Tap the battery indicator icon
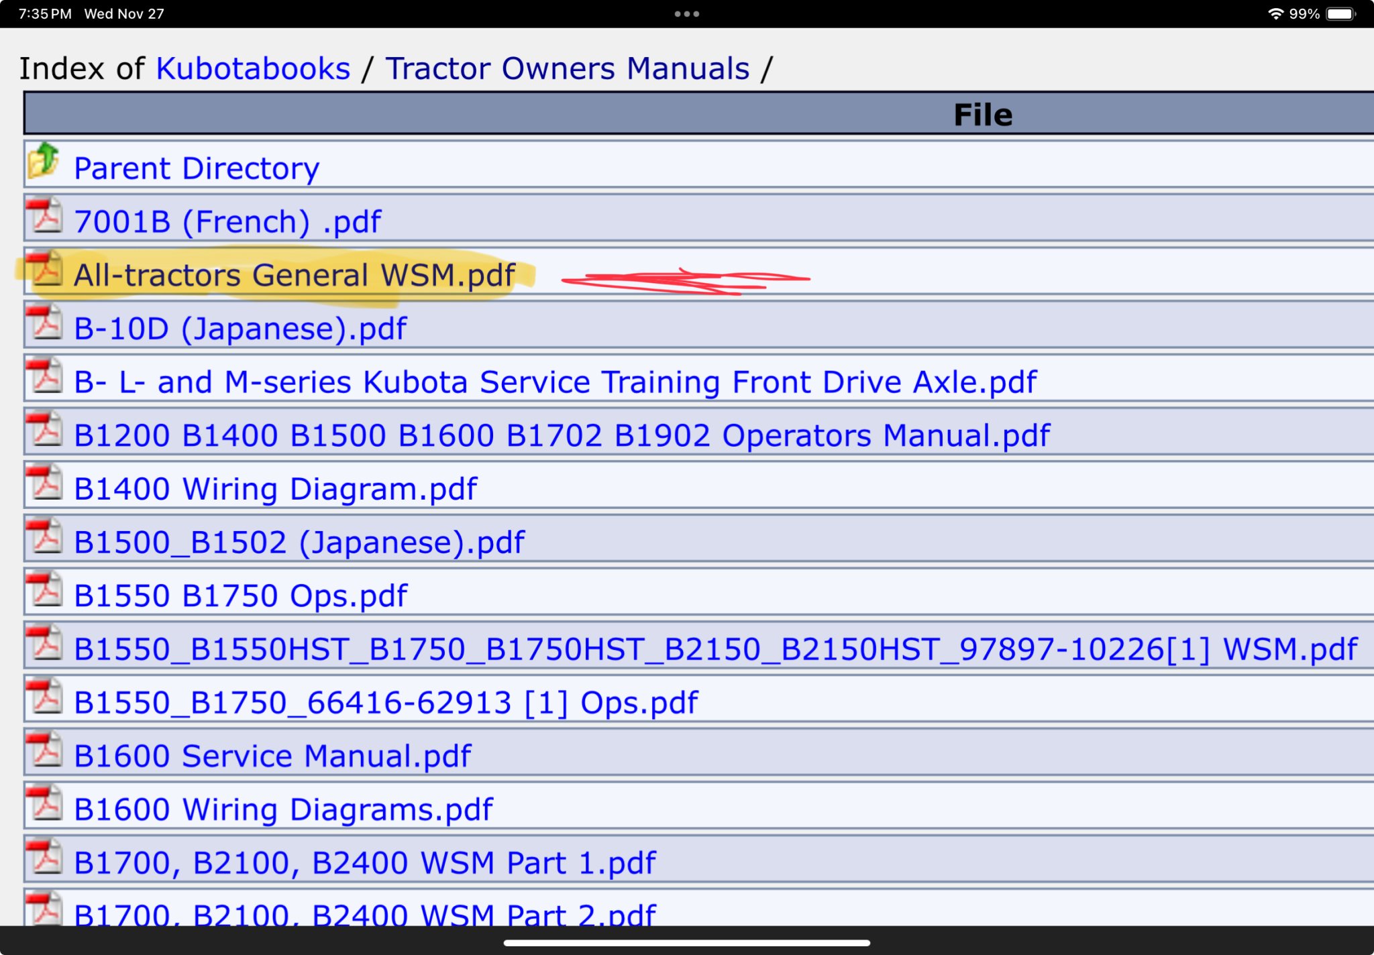This screenshot has height=955, width=1374. (1341, 13)
